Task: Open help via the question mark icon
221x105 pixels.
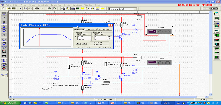Action: coord(42,8)
